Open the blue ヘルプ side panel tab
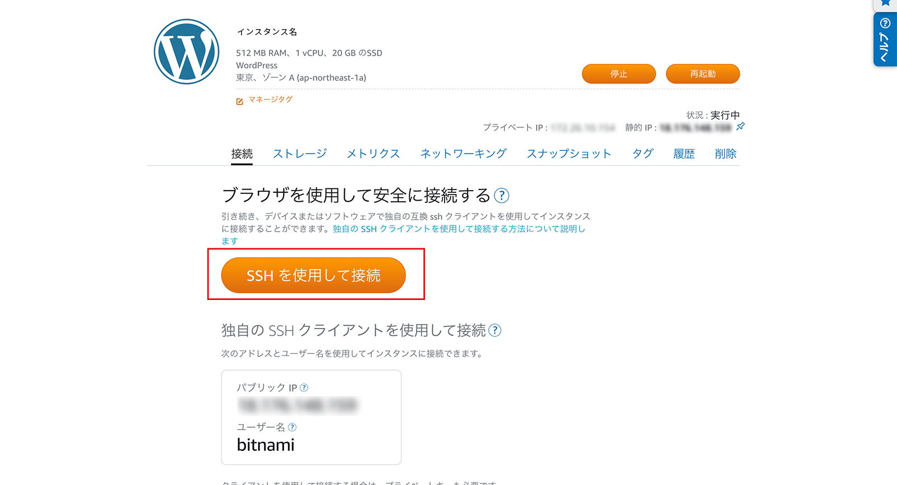Viewport: 897px width, 485px height. point(885,40)
